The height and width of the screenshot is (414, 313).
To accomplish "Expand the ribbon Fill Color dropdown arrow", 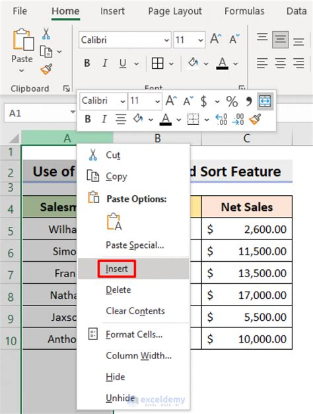I will [x=206, y=63].
